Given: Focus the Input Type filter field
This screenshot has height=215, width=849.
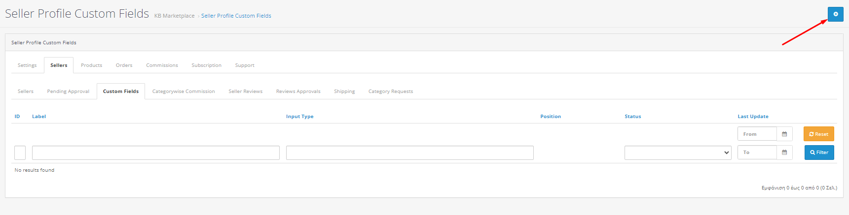Looking at the screenshot, I should (410, 153).
